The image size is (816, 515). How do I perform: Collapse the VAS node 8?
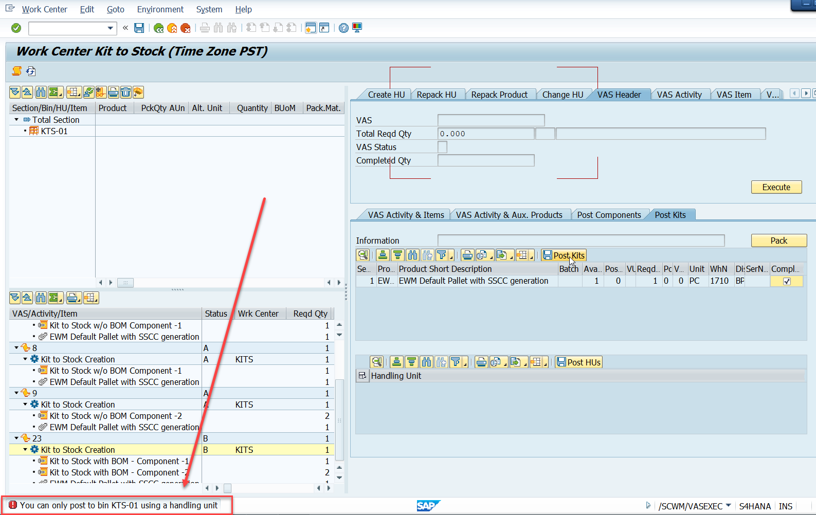16,348
